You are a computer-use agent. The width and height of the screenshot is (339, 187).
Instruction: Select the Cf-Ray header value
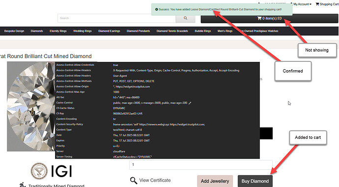[128, 113]
